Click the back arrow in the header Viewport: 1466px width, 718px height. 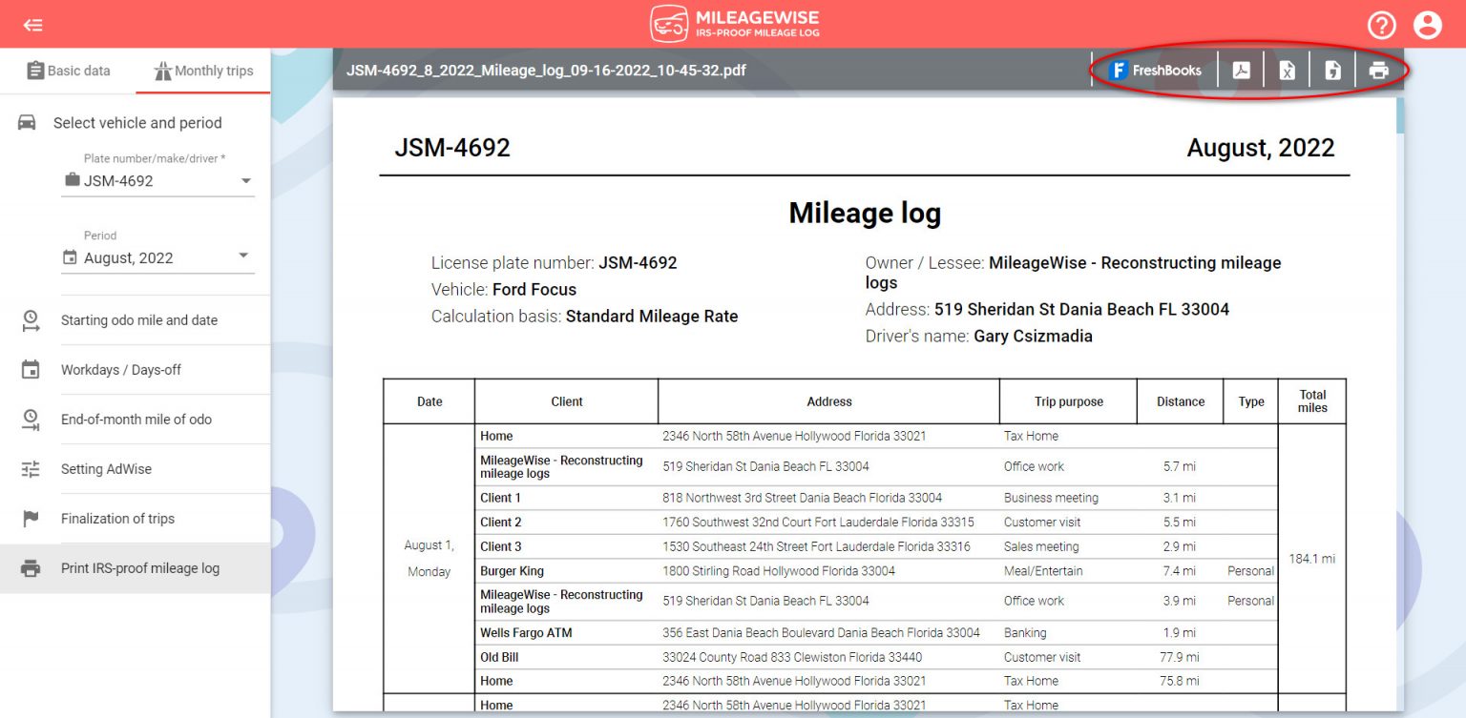point(32,25)
